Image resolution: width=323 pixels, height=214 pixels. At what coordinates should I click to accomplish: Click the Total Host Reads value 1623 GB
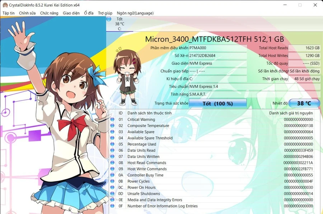click(304, 48)
